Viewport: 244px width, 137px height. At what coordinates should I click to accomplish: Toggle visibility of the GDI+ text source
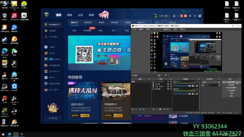[x=168, y=86]
